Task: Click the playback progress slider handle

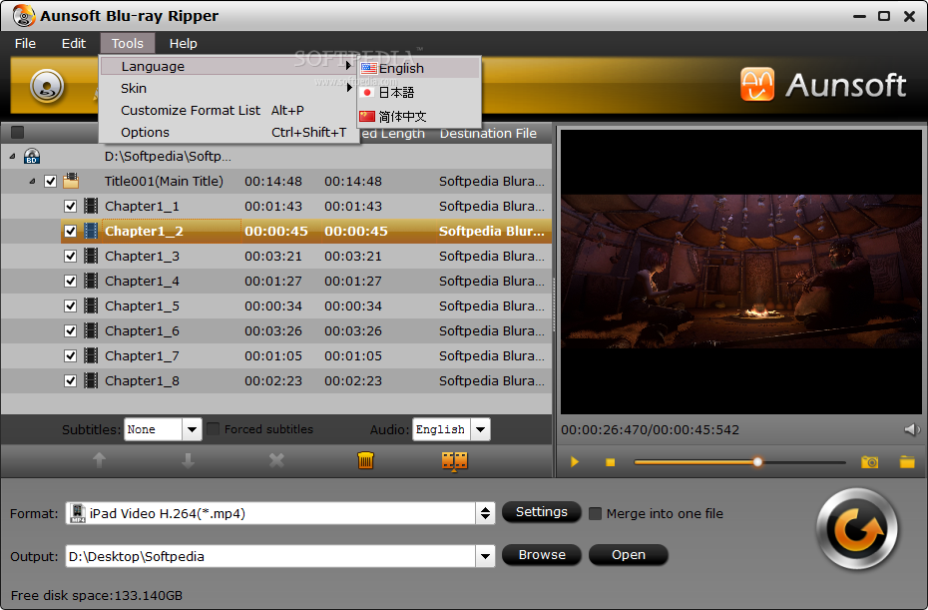Action: pos(757,462)
